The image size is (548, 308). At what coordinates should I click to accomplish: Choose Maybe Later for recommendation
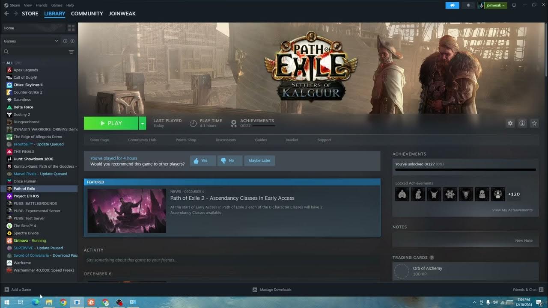(259, 160)
